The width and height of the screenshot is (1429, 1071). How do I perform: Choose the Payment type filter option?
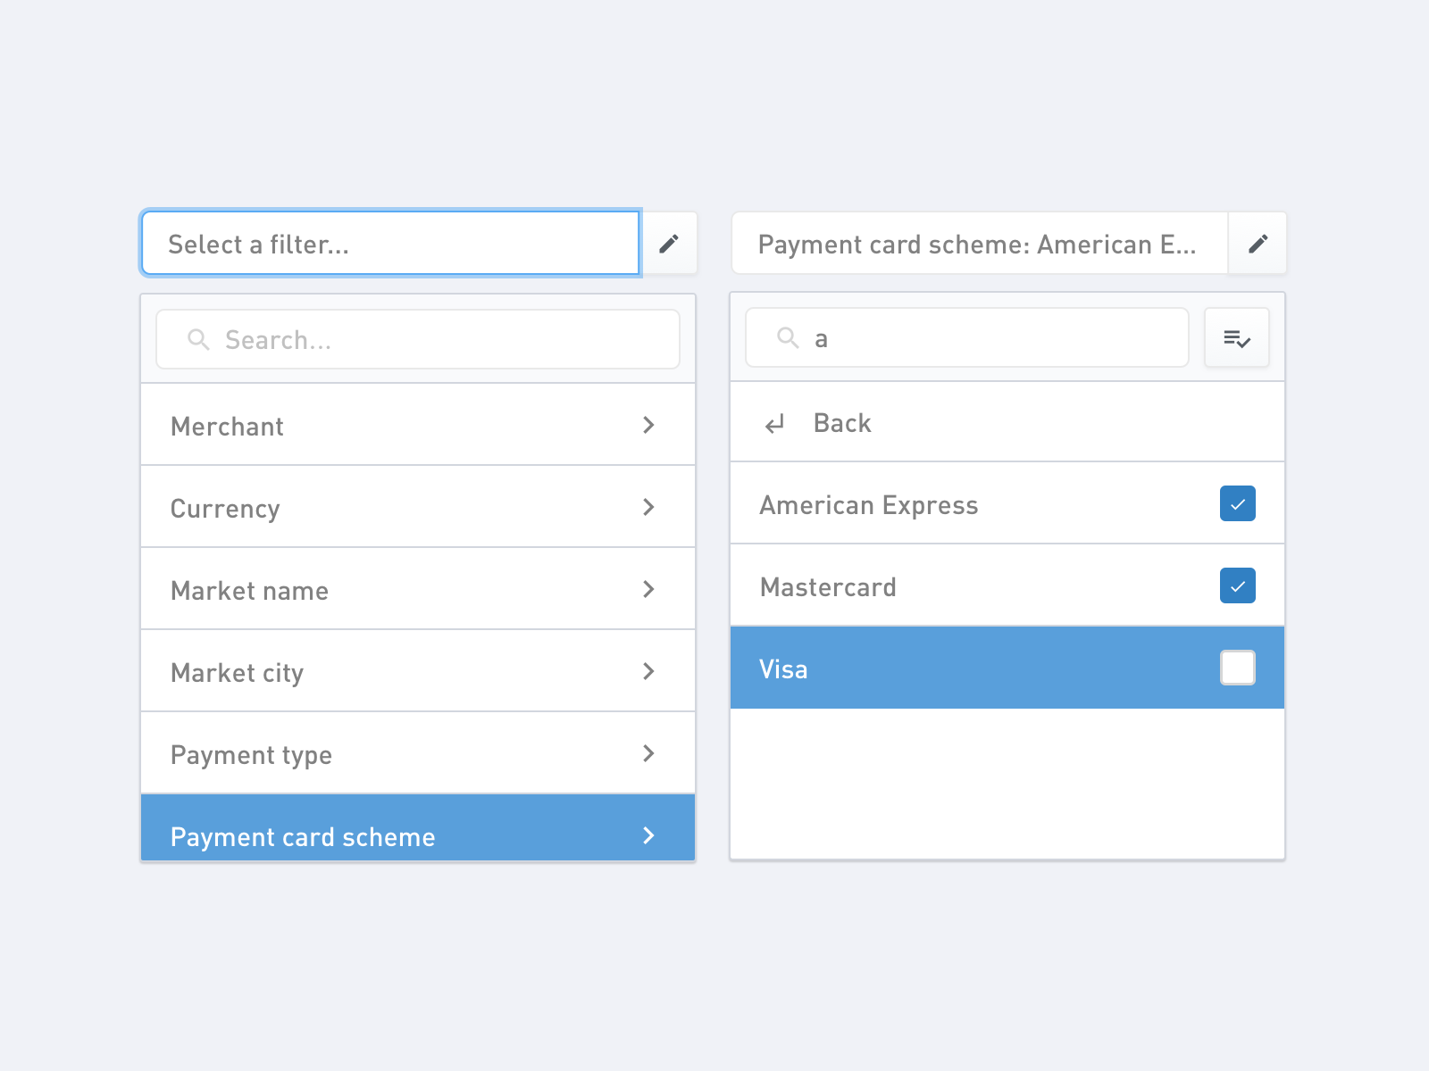[x=252, y=755]
